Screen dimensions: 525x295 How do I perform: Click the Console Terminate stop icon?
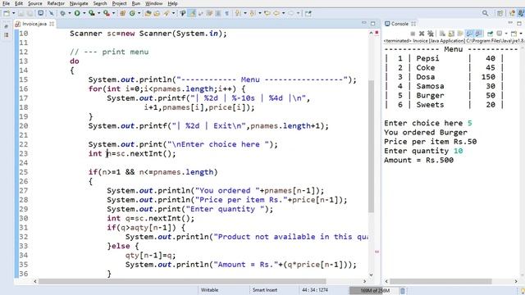[x=413, y=34]
